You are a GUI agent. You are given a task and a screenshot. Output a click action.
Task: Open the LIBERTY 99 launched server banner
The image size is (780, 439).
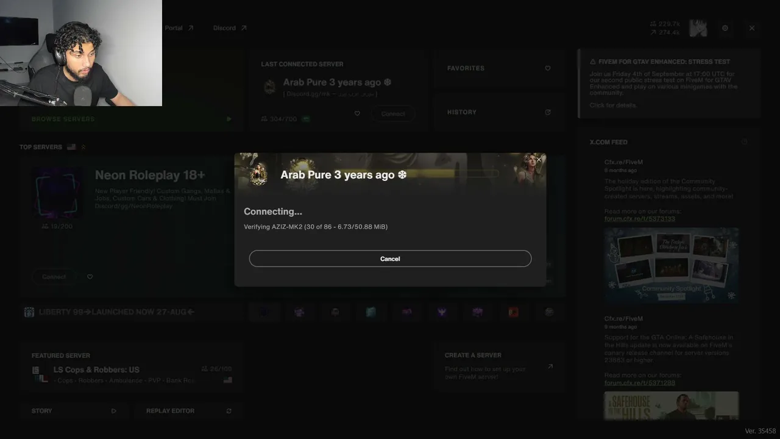(131, 312)
